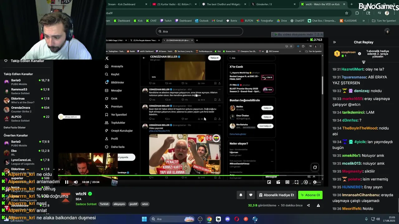This screenshot has height=224, width=399.
Task: Select the Turkish tag
Action: pos(104,204)
